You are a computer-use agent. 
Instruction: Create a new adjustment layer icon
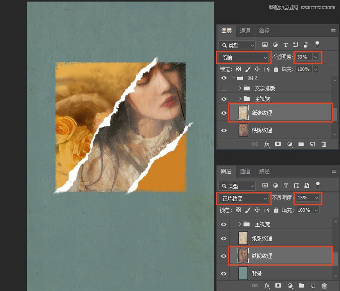289,144
